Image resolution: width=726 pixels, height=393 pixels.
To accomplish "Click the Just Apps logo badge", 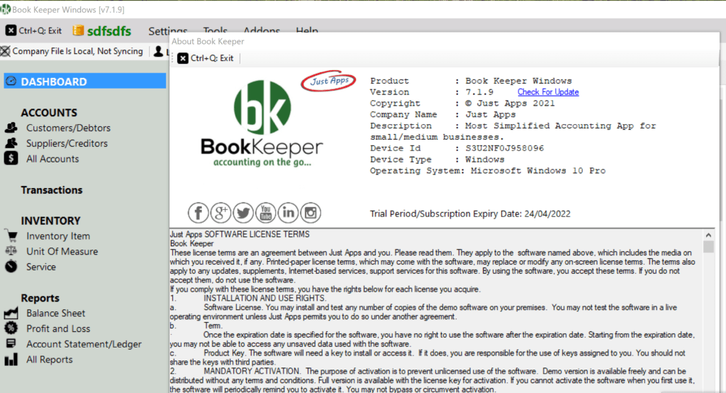I will [x=329, y=82].
